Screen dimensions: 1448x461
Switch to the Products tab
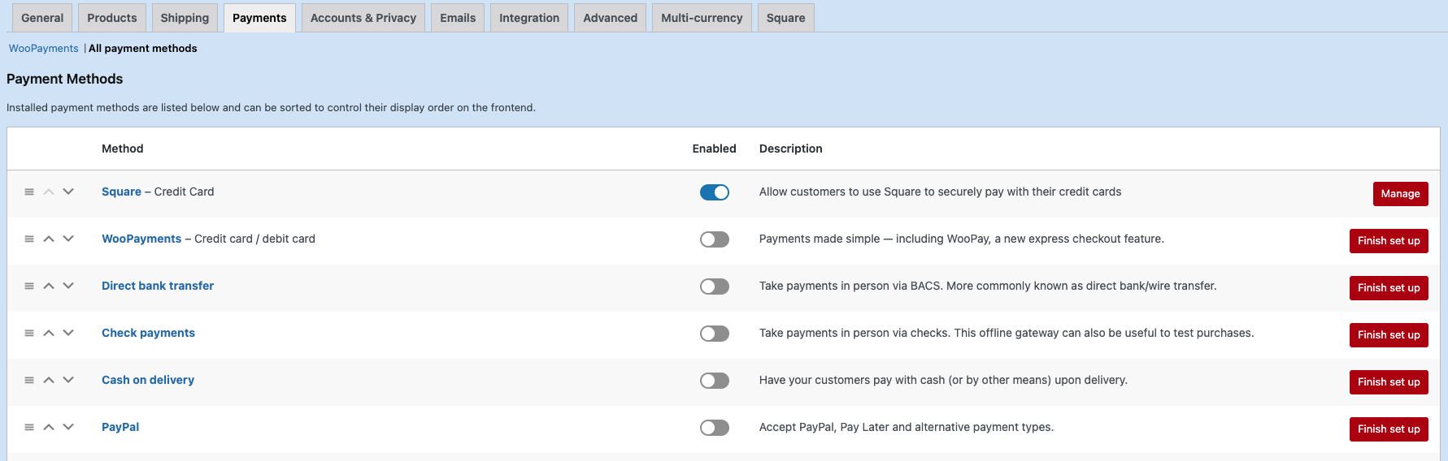pyautogui.click(x=112, y=18)
